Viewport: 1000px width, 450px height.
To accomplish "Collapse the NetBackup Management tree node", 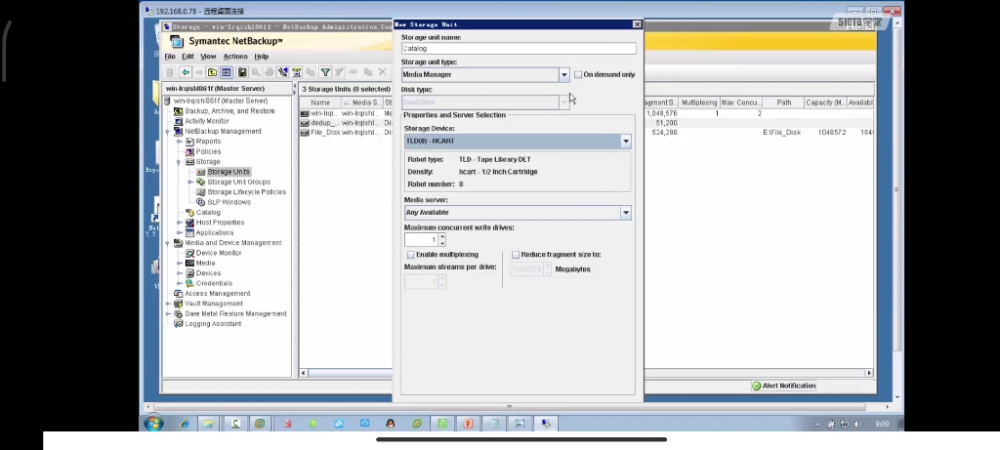I will 168,132.
